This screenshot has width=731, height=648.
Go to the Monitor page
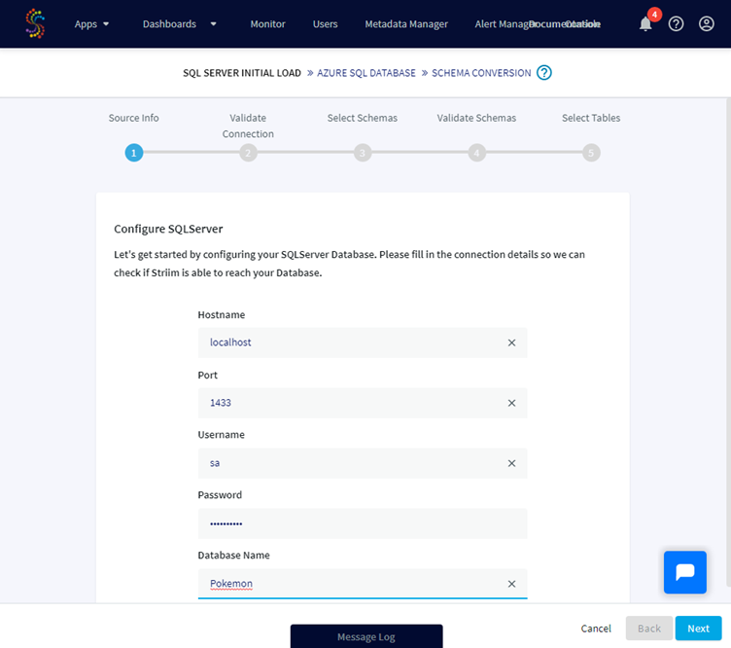[267, 23]
